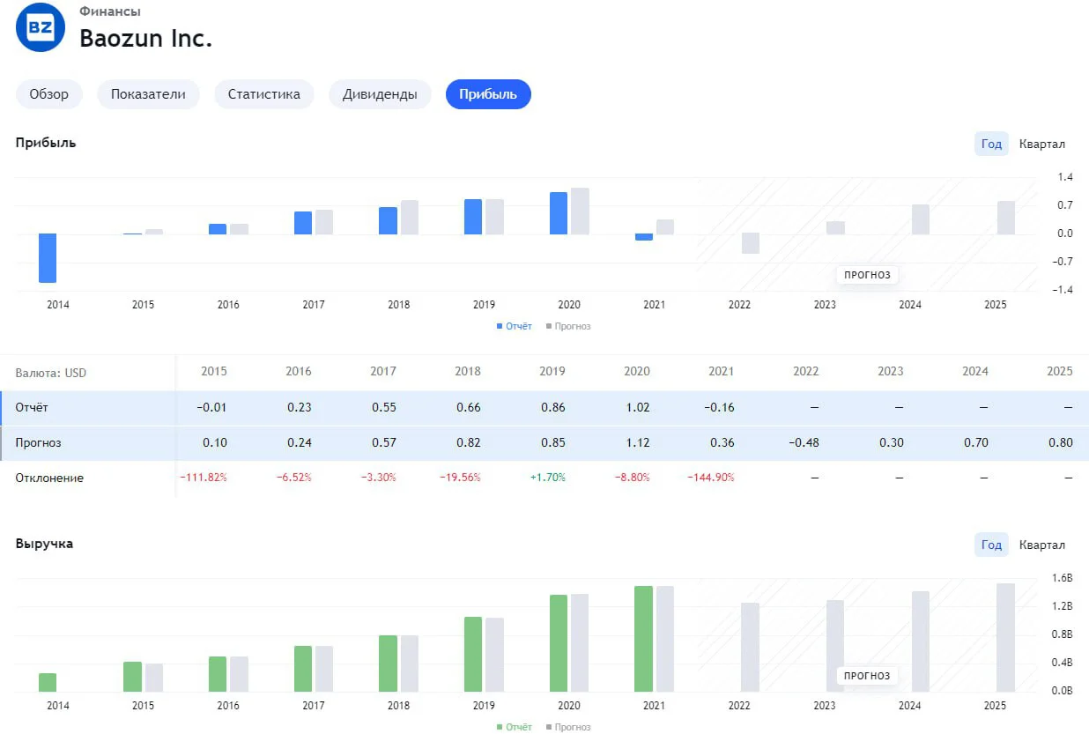1089x734 pixels.
Task: Click the −0.48 forecast value for 2022
Action: pos(802,442)
